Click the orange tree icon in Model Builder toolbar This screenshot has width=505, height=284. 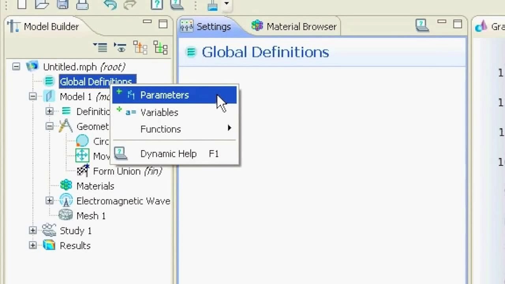point(140,47)
